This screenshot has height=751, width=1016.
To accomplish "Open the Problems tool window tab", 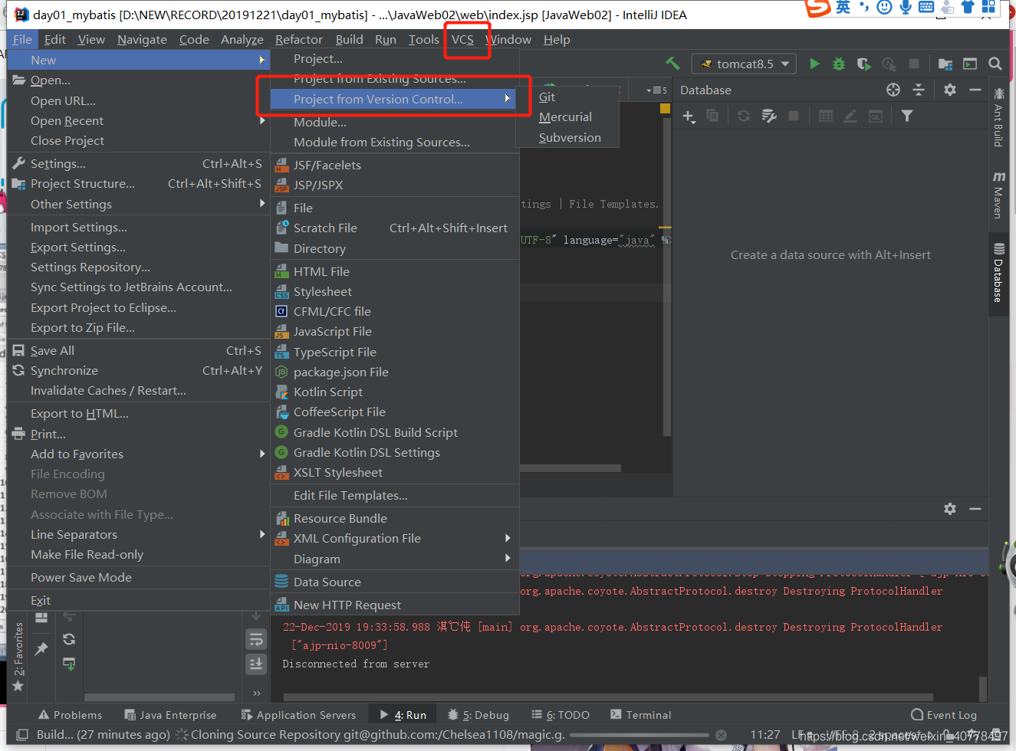I will point(71,715).
